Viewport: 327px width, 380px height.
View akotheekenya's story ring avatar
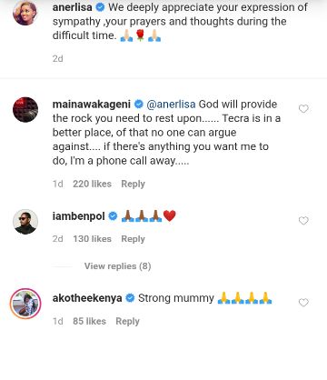[25, 304]
